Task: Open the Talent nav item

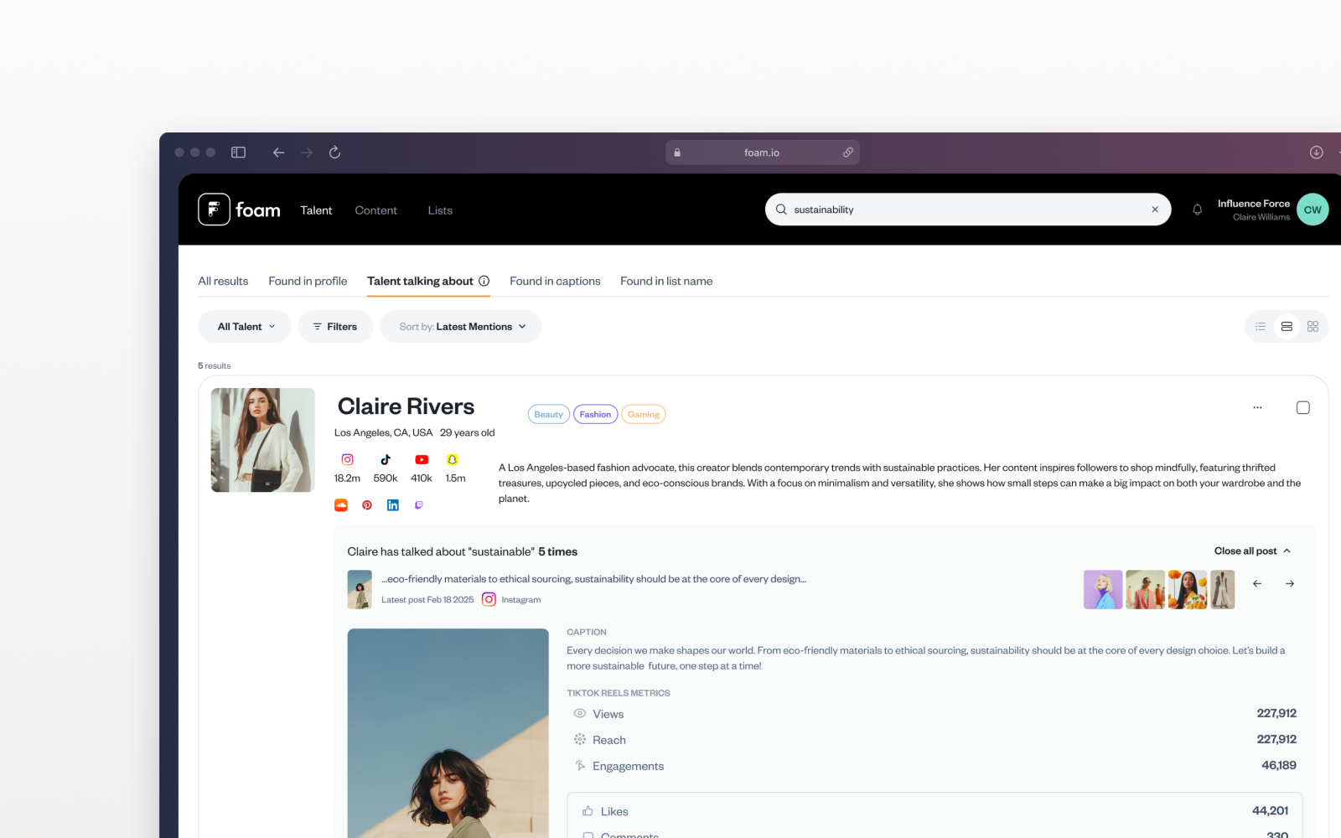Action: point(316,210)
